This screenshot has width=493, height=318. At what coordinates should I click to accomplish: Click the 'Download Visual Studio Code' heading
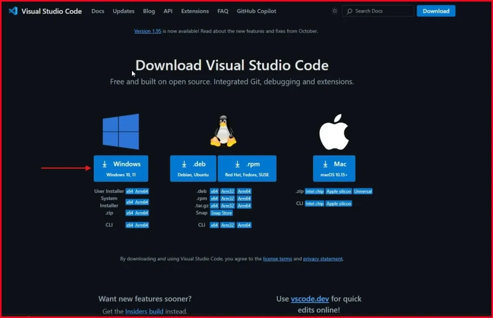(232, 65)
